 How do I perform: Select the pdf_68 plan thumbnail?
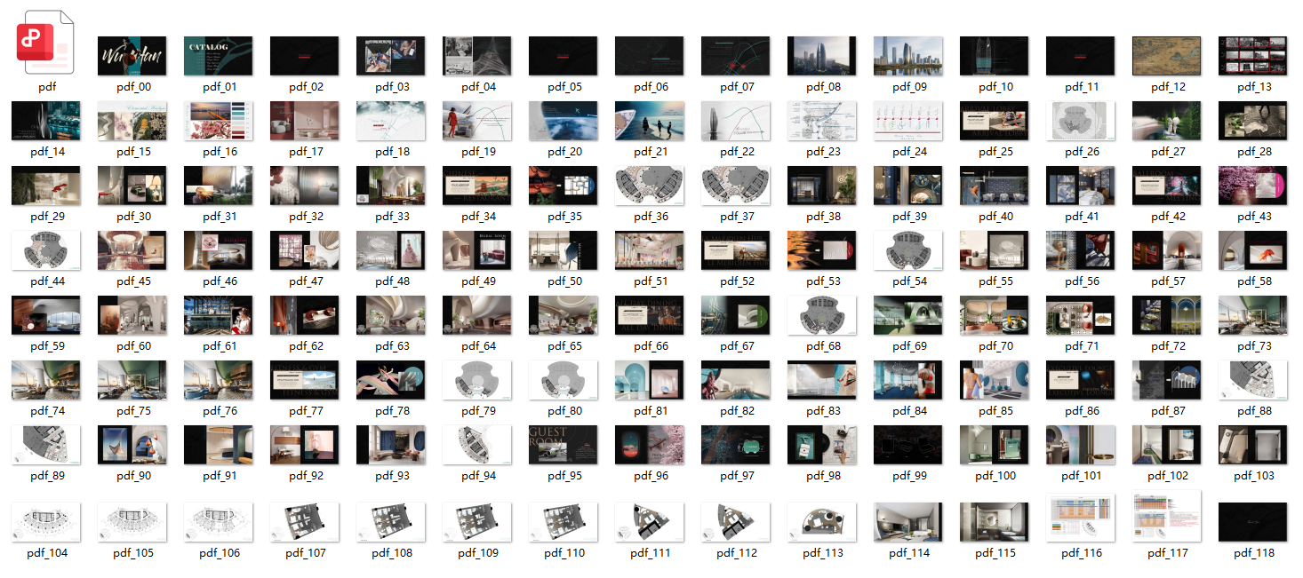tap(822, 315)
